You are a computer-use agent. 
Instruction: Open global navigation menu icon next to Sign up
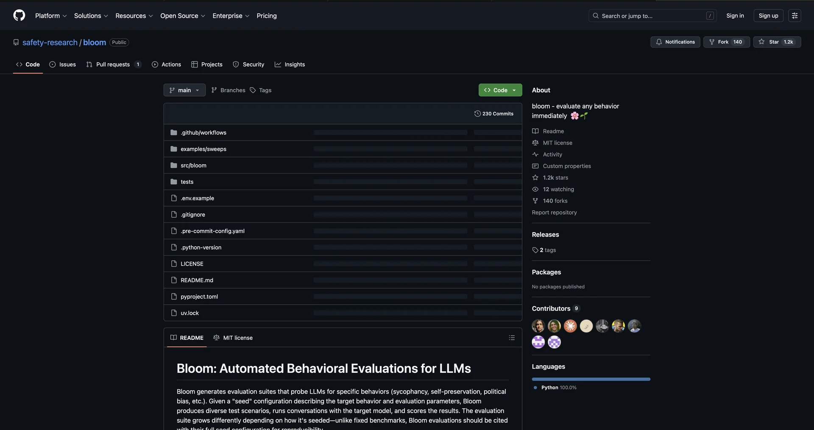794,16
